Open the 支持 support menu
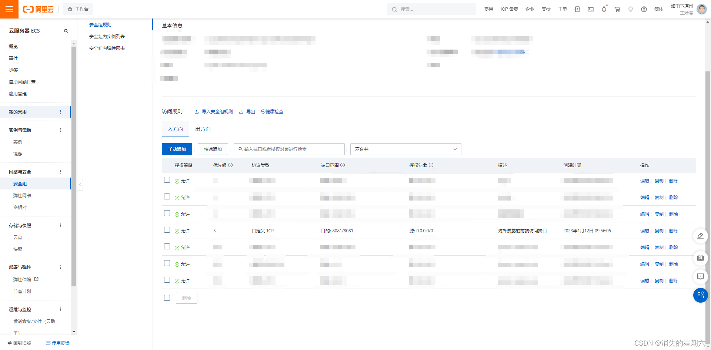Screen dimensions: 711x350 546,9
